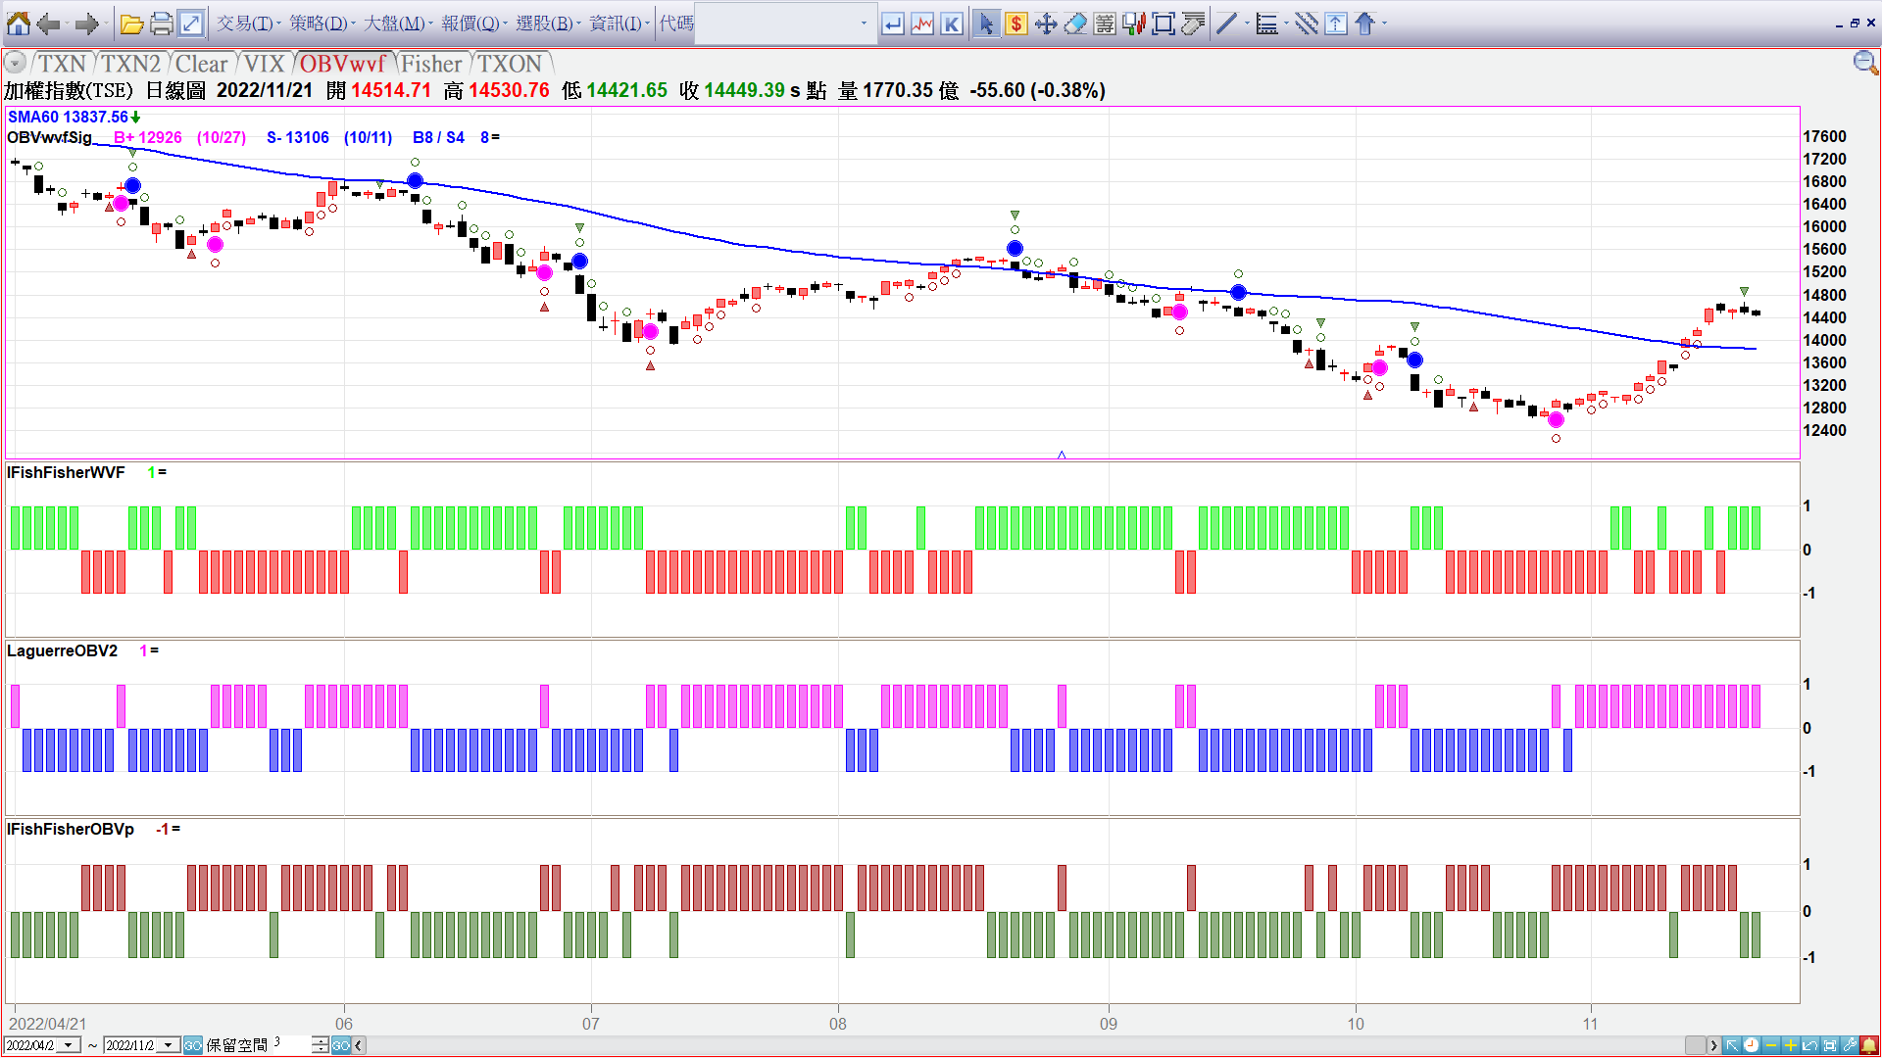Click the home icon in toolbar
Screen dimensions: 1882x1058
click(x=18, y=24)
